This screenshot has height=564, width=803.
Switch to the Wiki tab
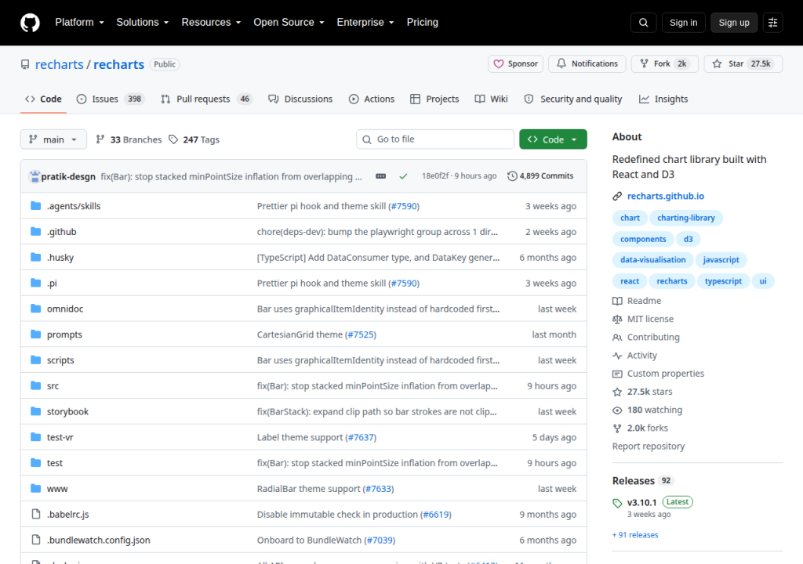pyautogui.click(x=491, y=99)
